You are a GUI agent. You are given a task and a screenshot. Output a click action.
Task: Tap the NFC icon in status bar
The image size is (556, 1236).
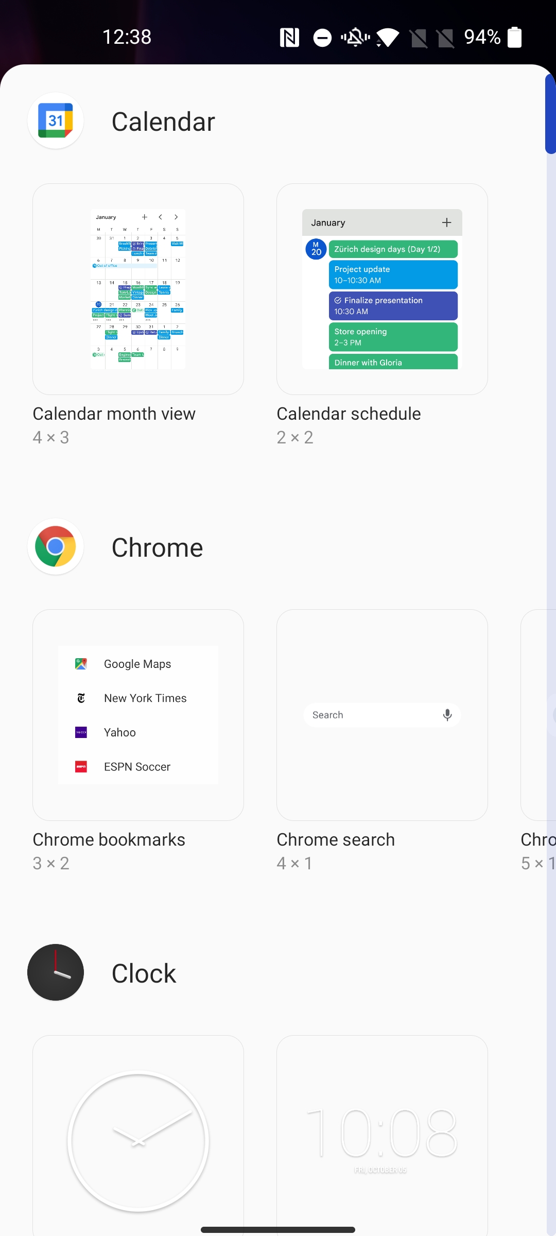pos(289,38)
